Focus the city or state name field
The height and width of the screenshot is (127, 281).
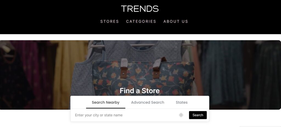point(125,115)
